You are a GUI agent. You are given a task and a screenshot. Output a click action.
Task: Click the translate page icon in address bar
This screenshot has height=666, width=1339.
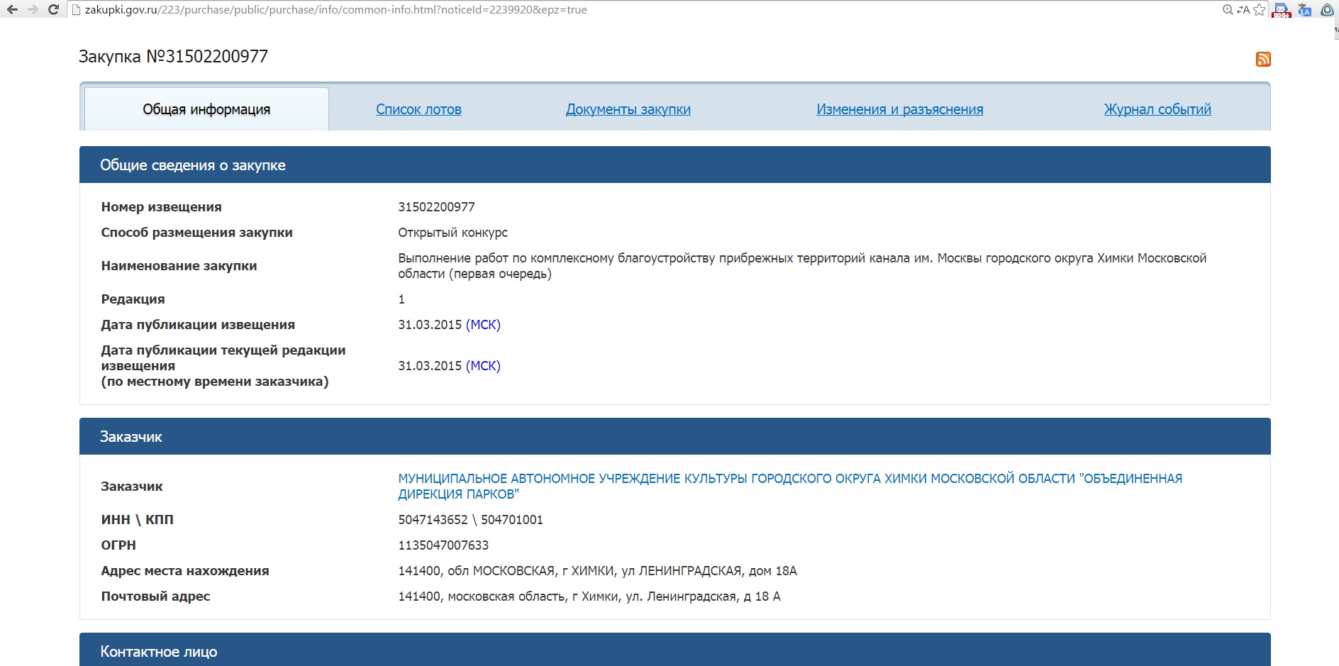(1243, 10)
